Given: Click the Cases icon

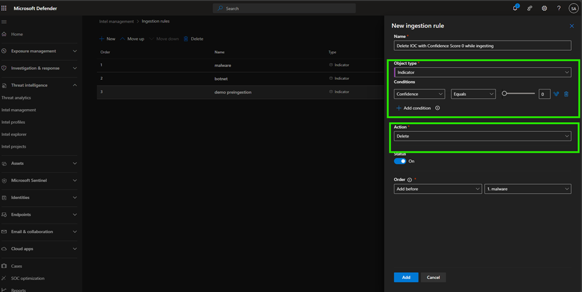Looking at the screenshot, I should [x=4, y=266].
